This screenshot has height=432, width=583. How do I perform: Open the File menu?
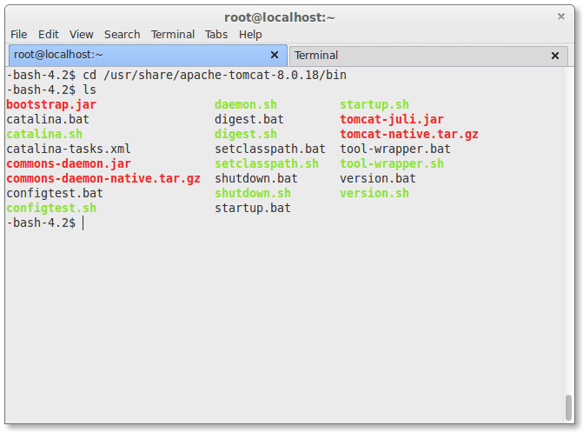pos(18,34)
